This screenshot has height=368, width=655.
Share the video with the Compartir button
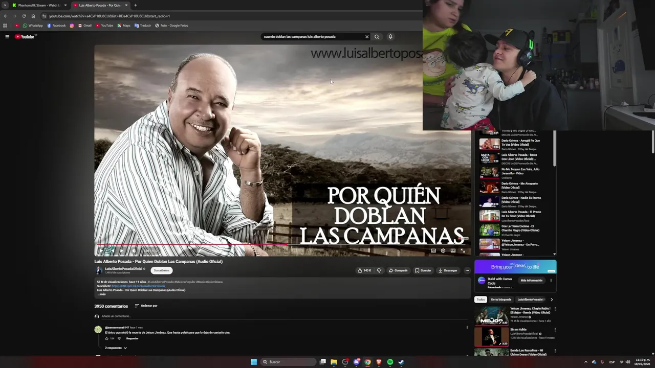[398, 270]
